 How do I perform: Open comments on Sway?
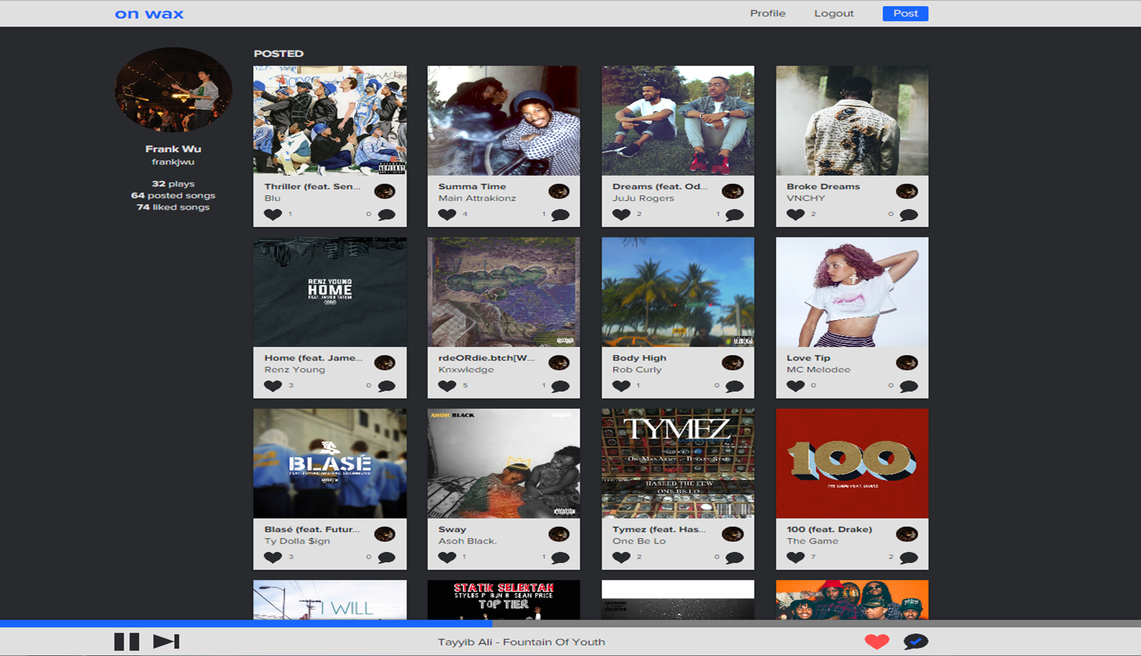tap(560, 557)
